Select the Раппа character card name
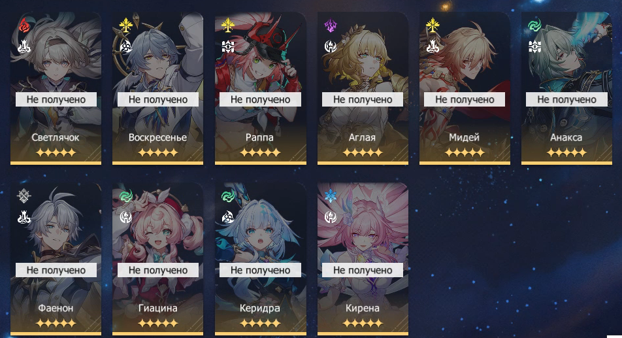This screenshot has width=622, height=338. pos(259,137)
